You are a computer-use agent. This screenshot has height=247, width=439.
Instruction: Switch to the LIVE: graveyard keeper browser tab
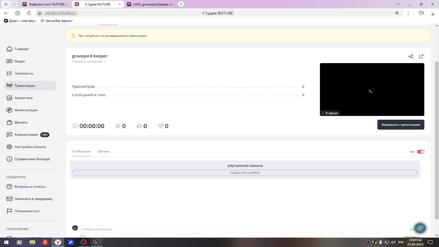150,4
